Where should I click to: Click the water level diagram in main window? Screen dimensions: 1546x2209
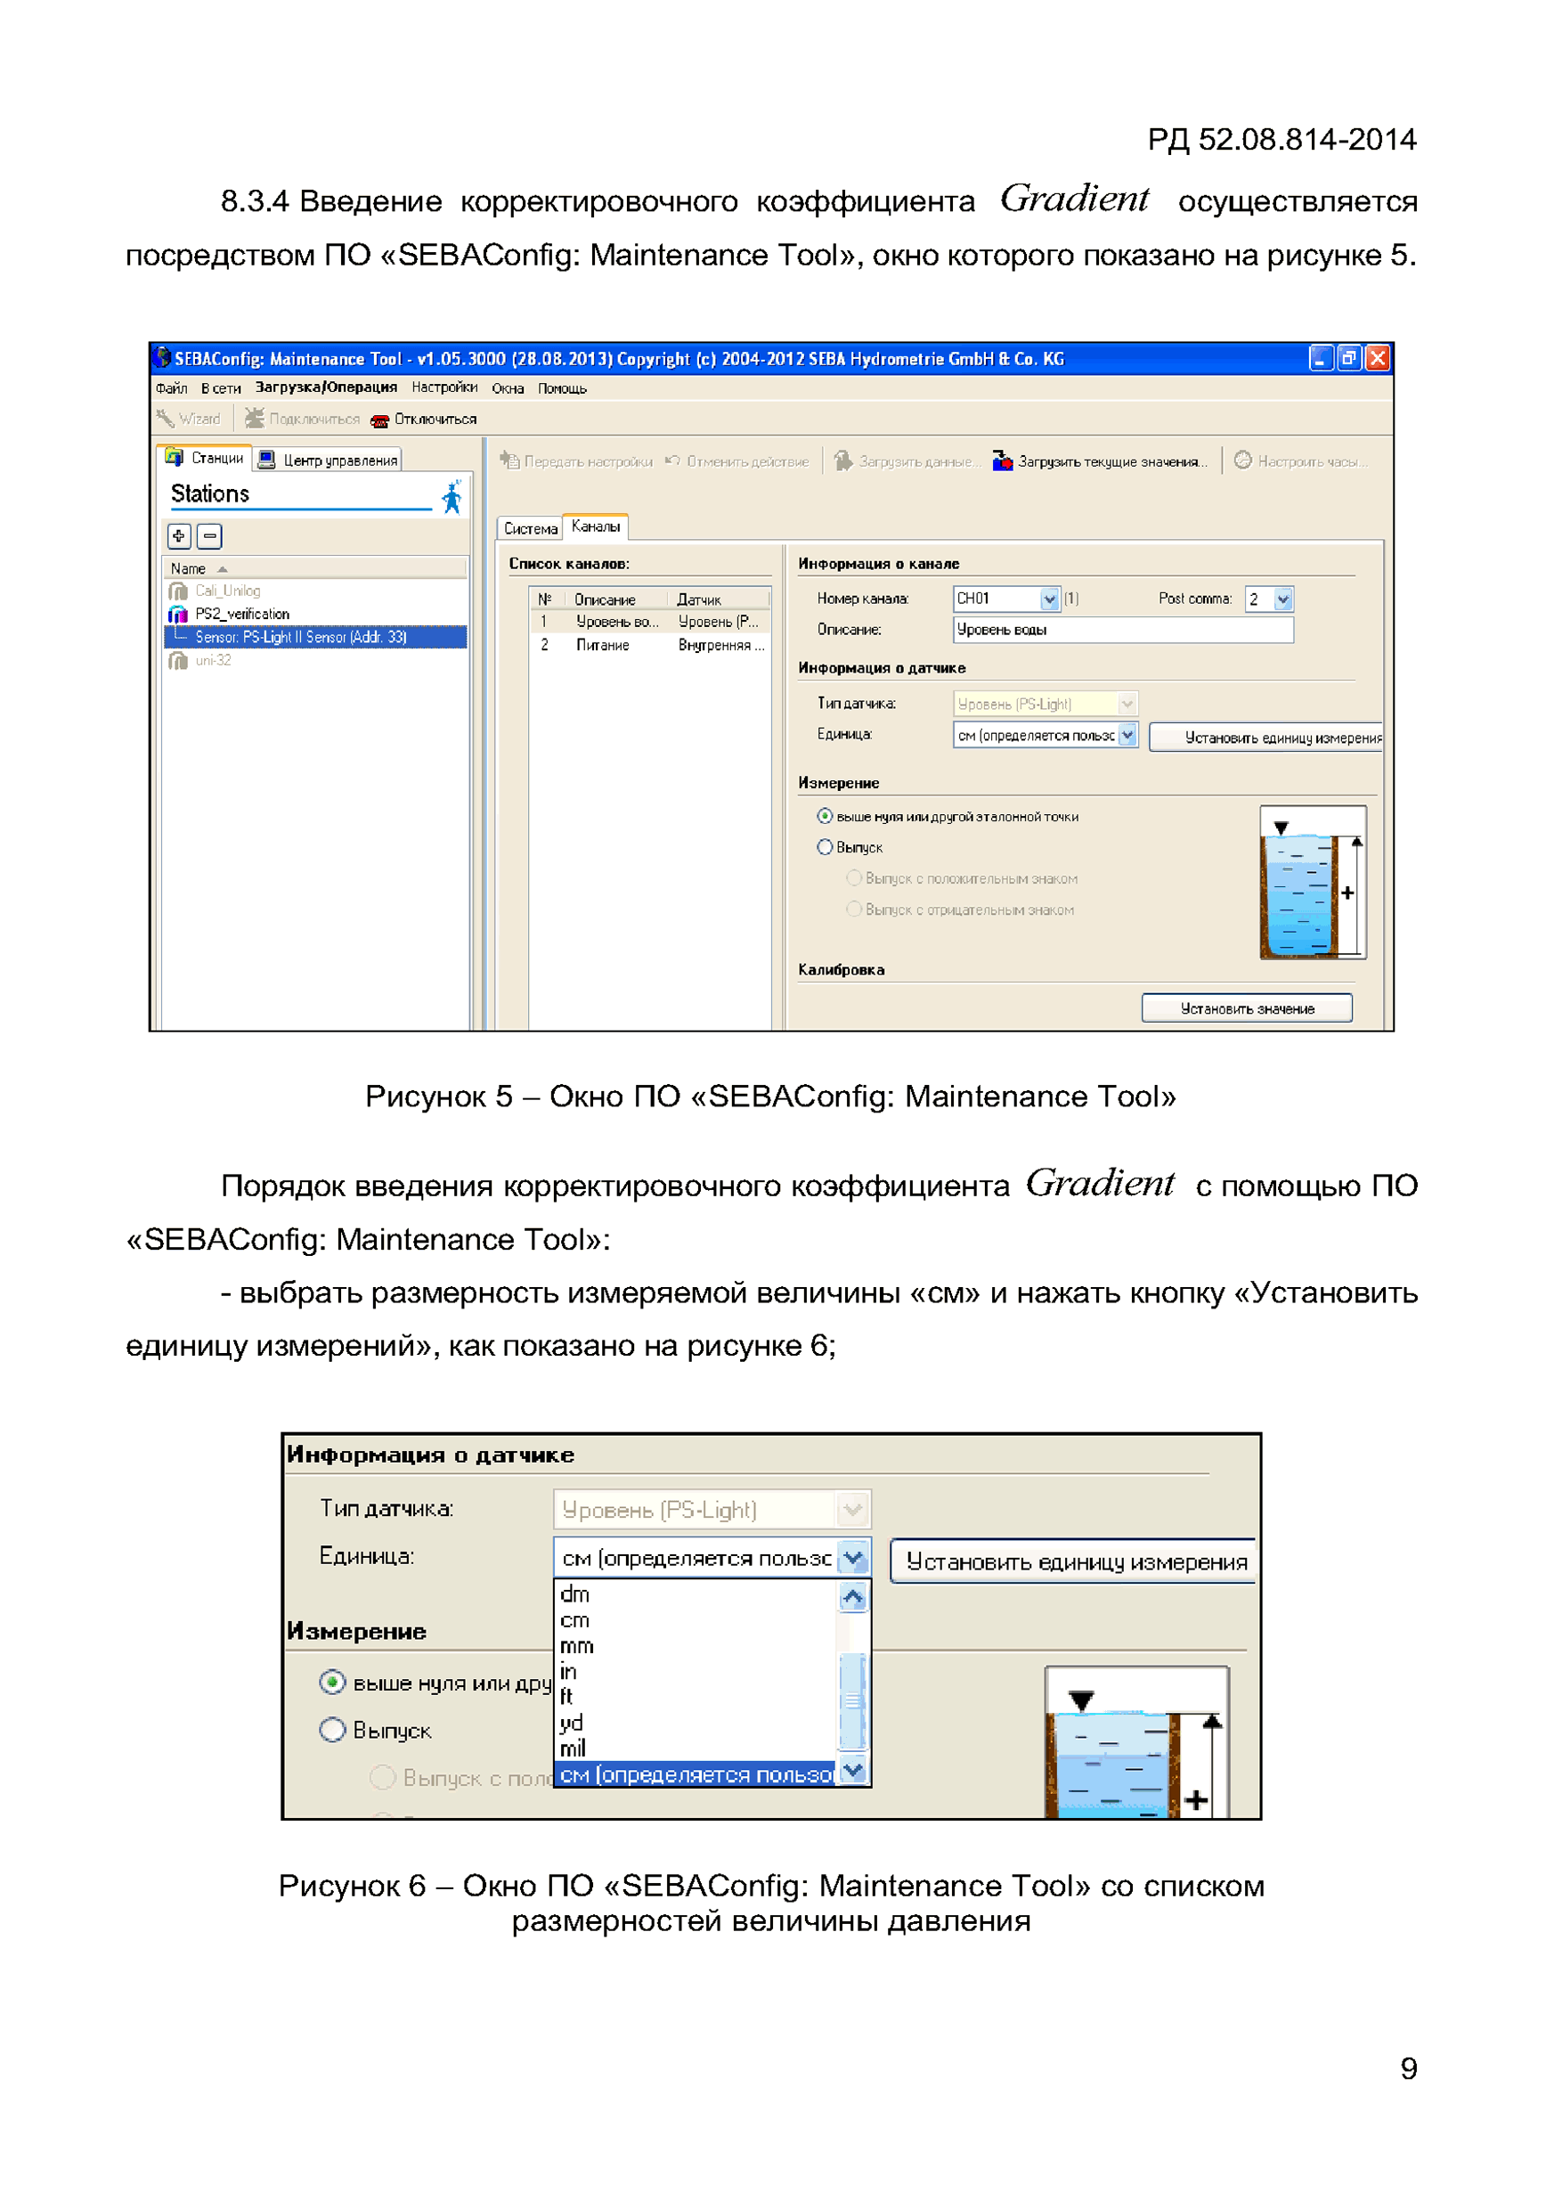(x=1314, y=882)
